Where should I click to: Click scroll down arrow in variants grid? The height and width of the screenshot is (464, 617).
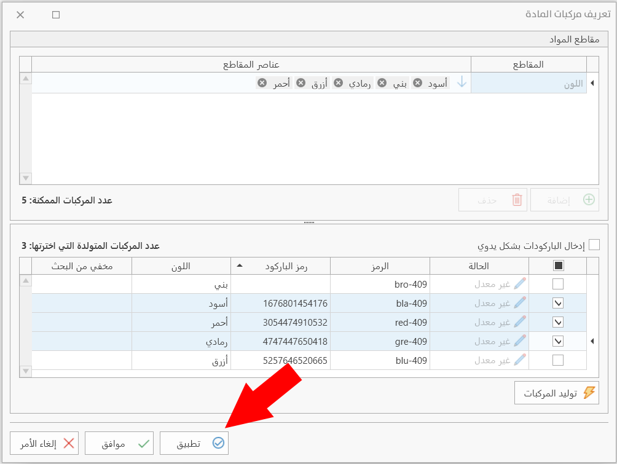(26, 371)
